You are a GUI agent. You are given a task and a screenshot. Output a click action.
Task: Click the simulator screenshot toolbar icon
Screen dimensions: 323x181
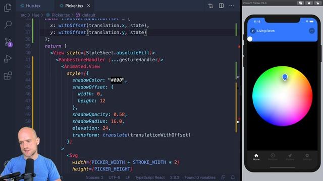pos(300,3)
